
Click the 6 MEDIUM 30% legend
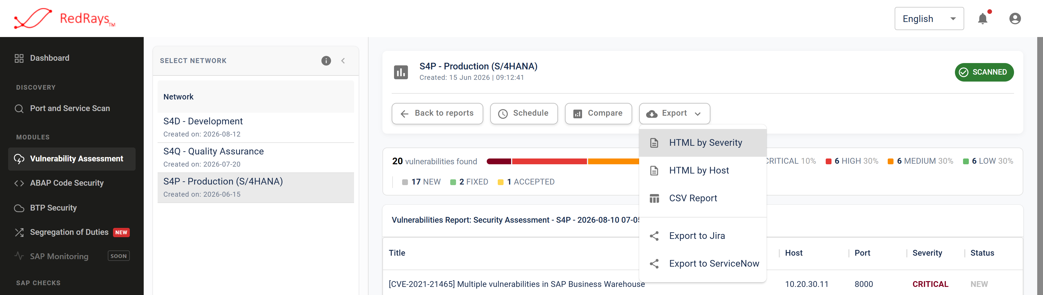click(x=920, y=161)
